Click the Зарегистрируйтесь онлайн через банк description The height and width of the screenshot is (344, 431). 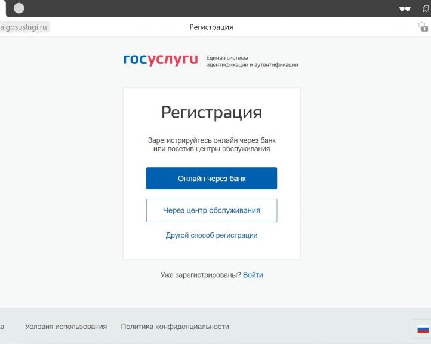click(x=212, y=145)
